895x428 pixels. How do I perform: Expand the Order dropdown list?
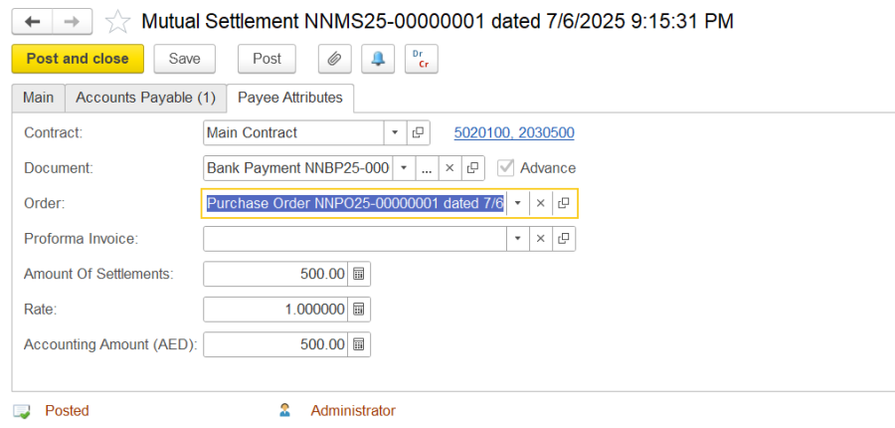coord(518,203)
